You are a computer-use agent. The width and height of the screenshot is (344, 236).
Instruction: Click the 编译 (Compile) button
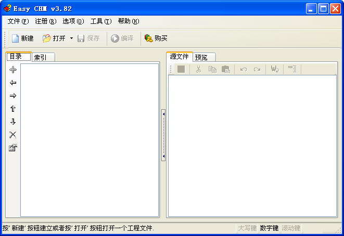pyautogui.click(x=122, y=38)
